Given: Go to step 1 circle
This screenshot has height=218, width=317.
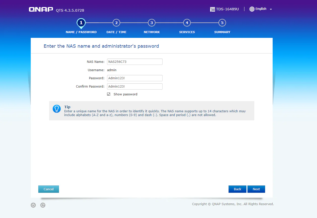Looking at the screenshot, I should pyautogui.click(x=81, y=23).
